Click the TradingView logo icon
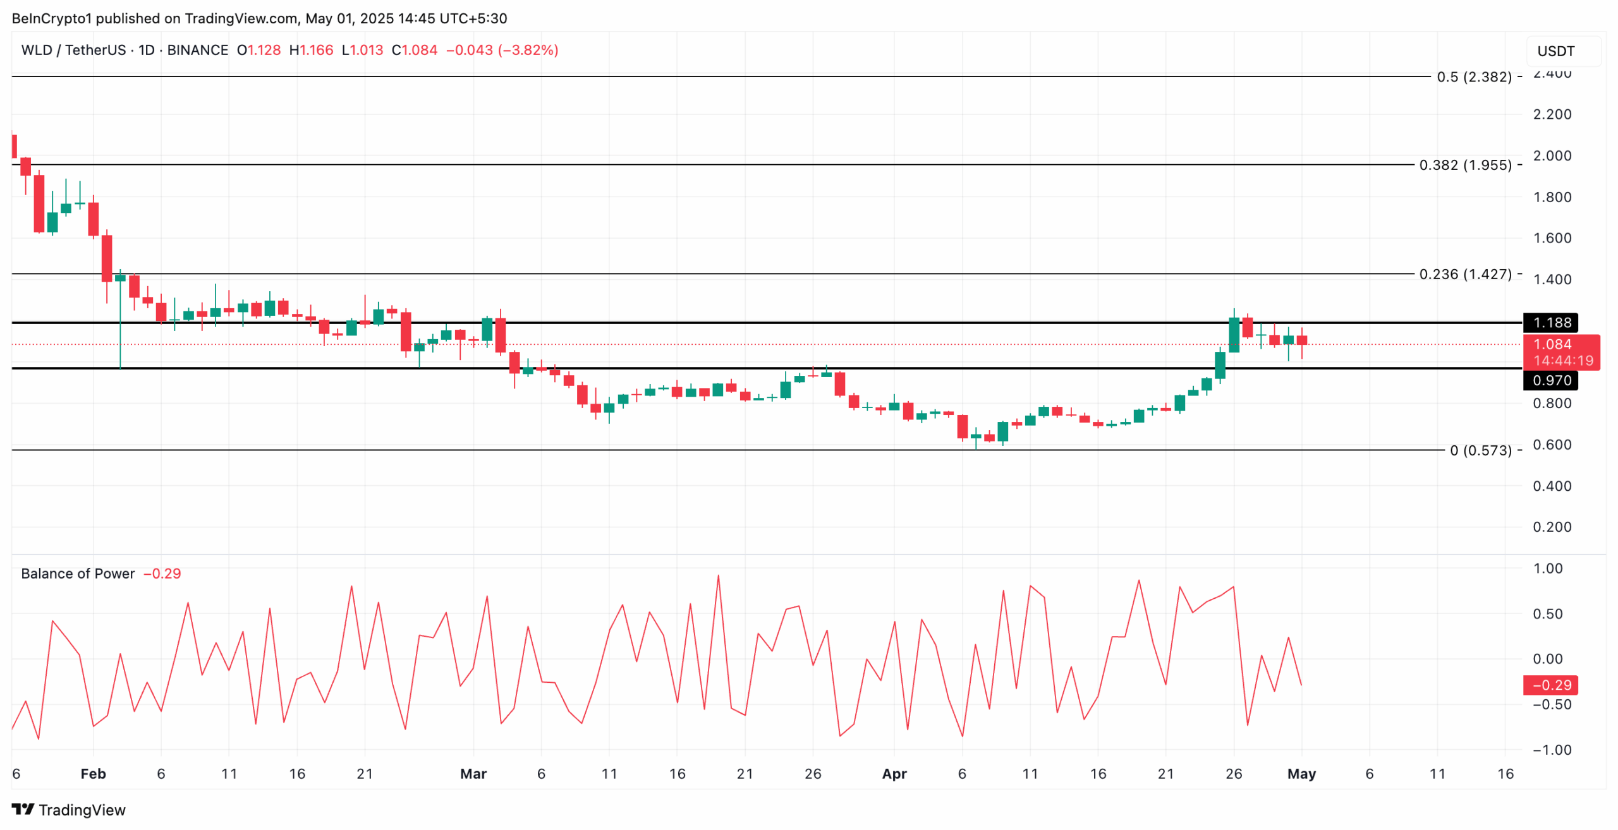The image size is (1618, 830). click(23, 809)
